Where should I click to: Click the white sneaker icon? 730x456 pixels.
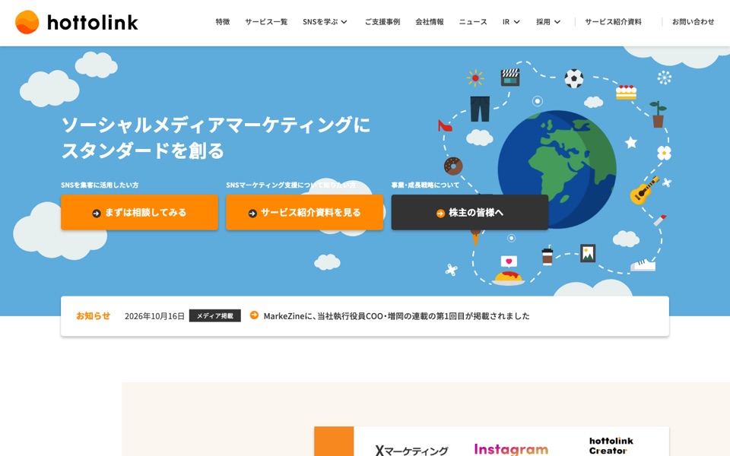pos(643,265)
